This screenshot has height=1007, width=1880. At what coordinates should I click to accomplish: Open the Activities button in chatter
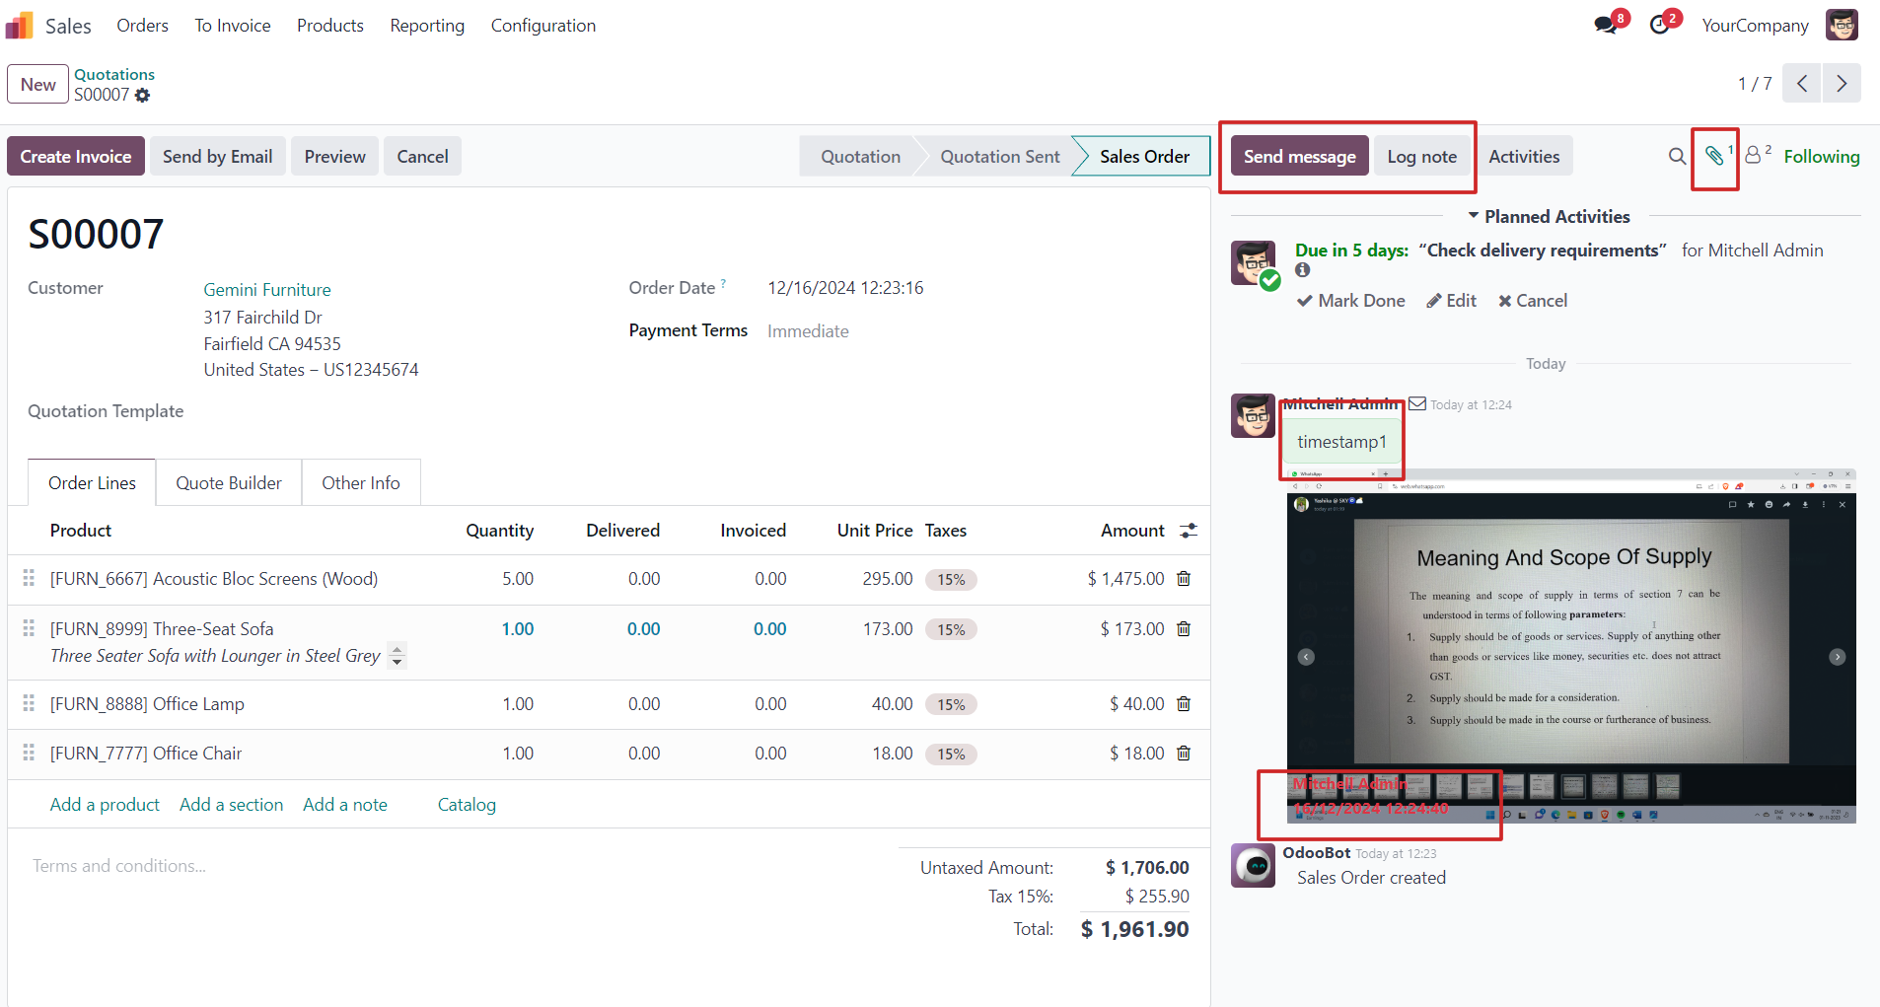click(1524, 156)
